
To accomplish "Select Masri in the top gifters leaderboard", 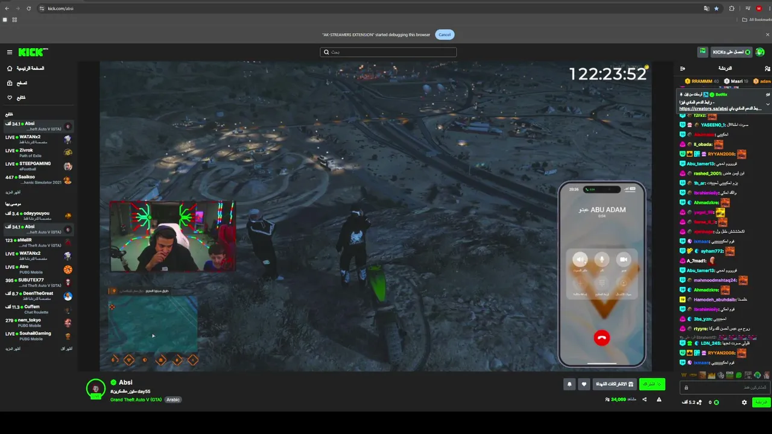I will click(736, 81).
